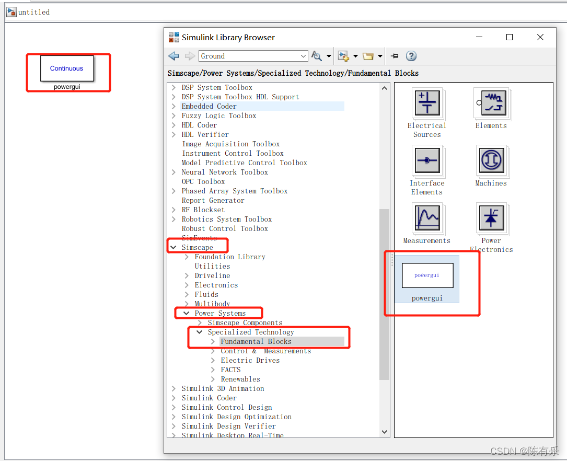Expand the Fluids node
This screenshot has width=567, height=461.
click(x=187, y=294)
